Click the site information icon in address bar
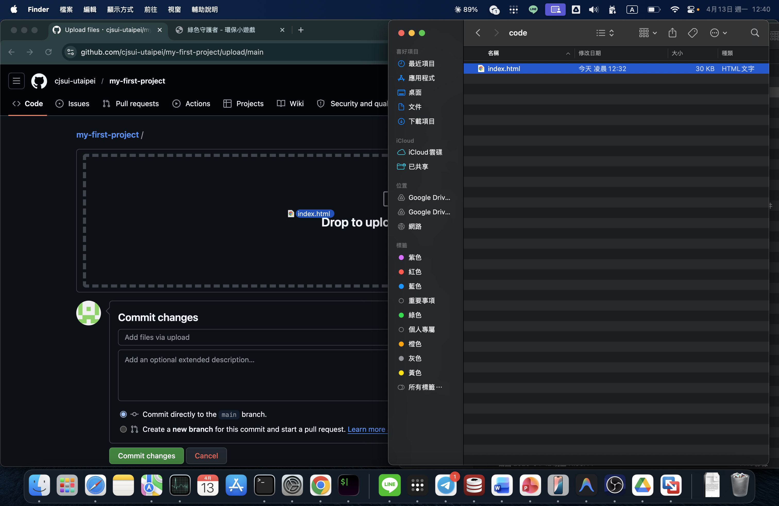 point(71,52)
